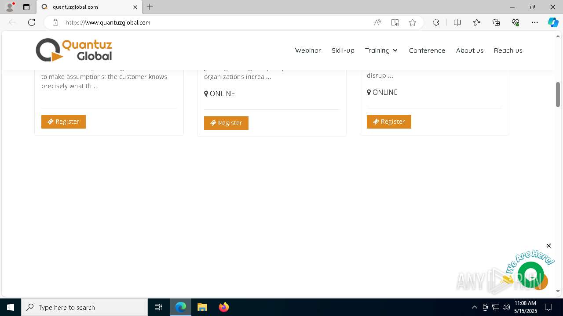563x316 pixels.
Task: Click the taskbar search box
Action: click(84, 307)
